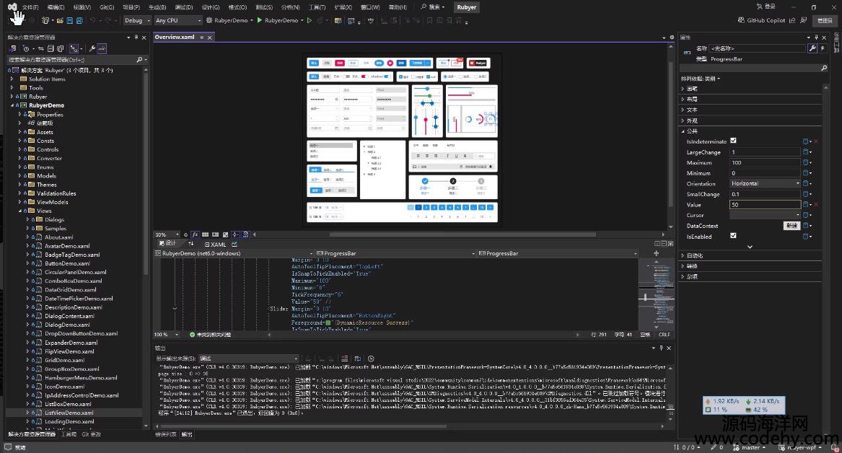
Task: Open the Output source dropdown
Action: [248, 359]
